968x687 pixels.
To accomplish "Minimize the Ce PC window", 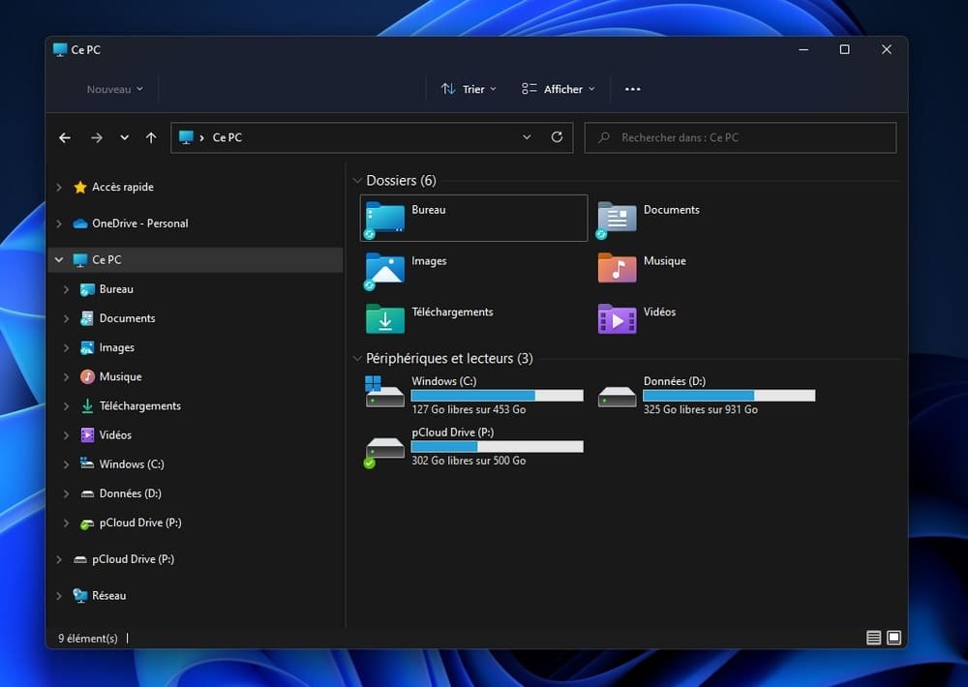I will pos(803,49).
